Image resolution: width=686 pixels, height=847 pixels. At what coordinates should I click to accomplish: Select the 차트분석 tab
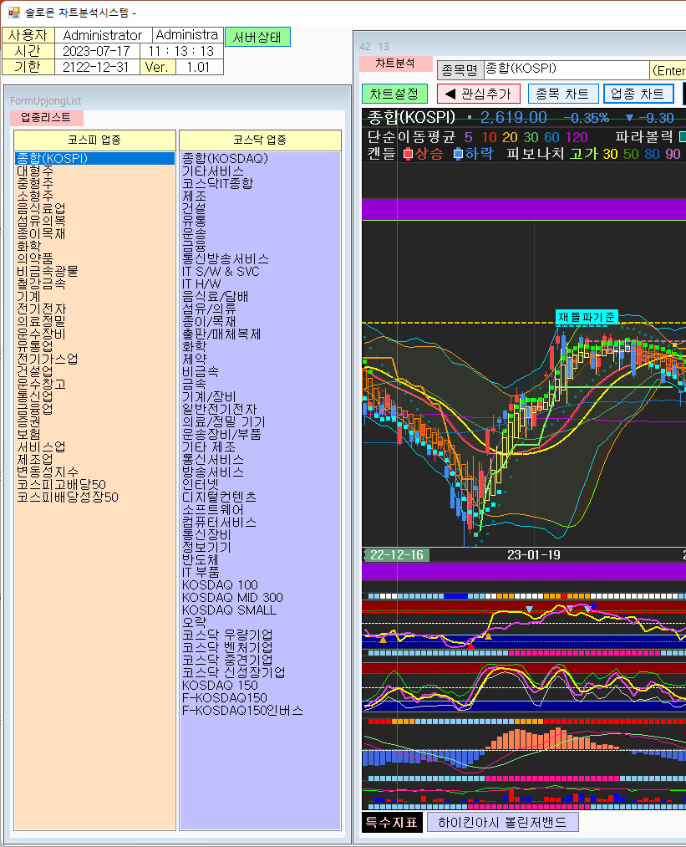click(x=395, y=64)
